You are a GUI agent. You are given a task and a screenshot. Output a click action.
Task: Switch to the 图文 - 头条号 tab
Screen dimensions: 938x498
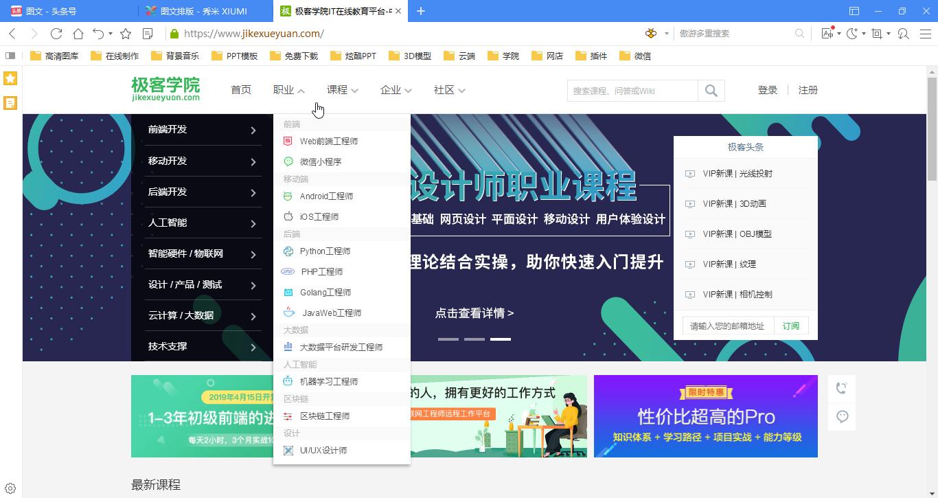pos(67,11)
